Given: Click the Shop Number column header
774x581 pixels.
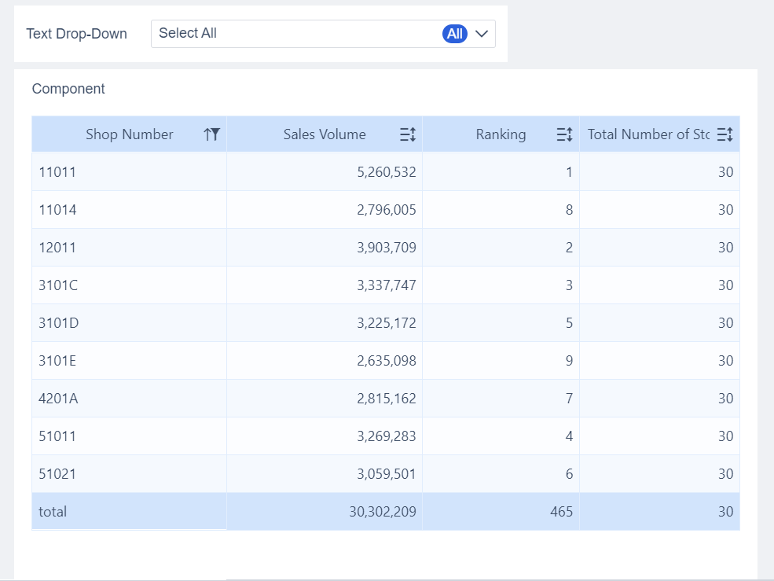Looking at the screenshot, I should pyautogui.click(x=129, y=134).
